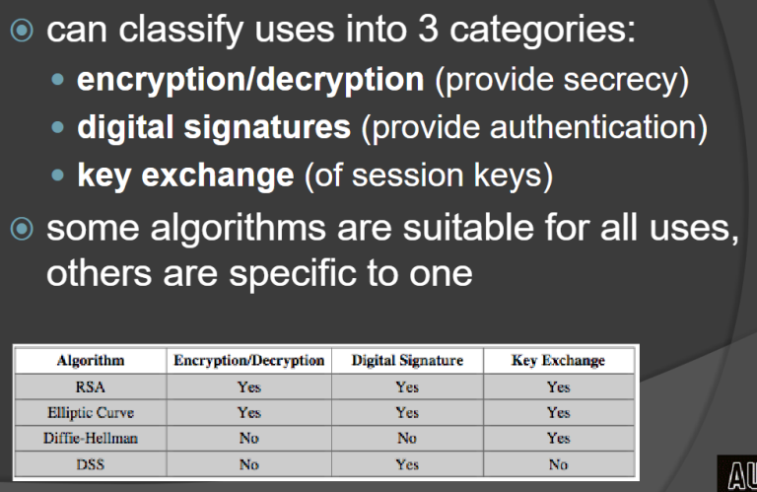Click Diffie-Hellman Key Exchange 'Yes' cell
The height and width of the screenshot is (492, 757).
pyautogui.click(x=559, y=439)
